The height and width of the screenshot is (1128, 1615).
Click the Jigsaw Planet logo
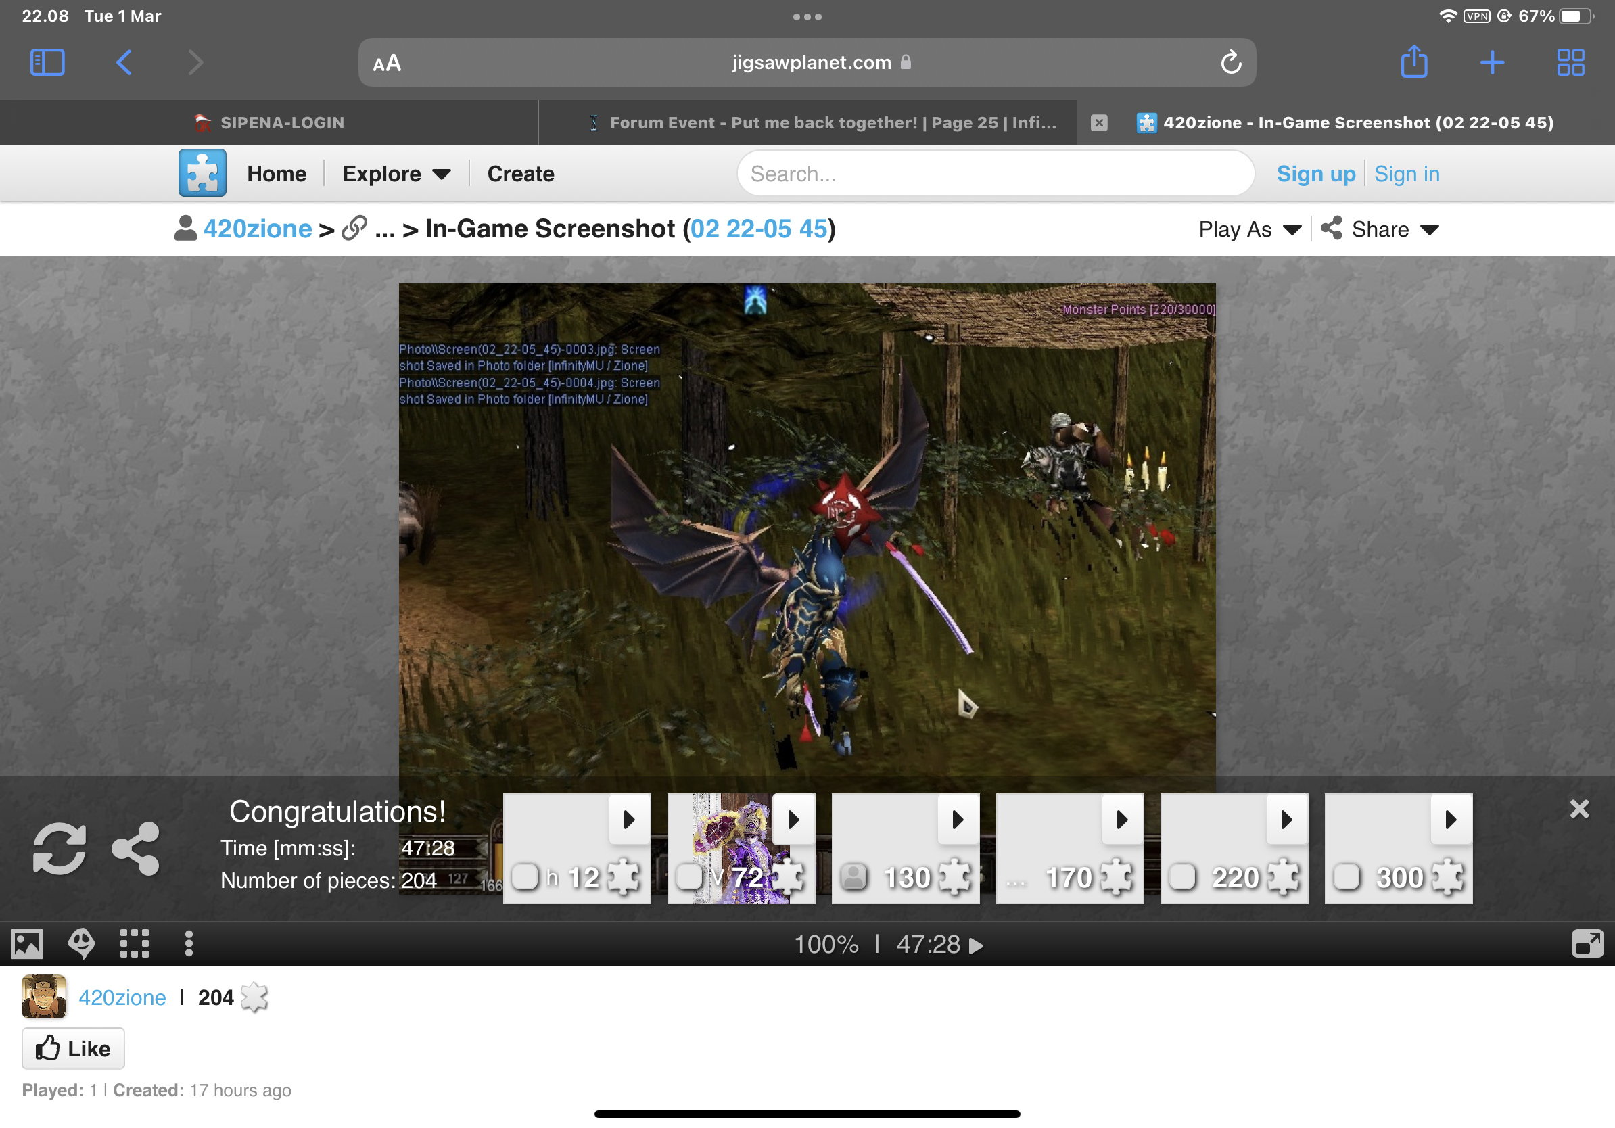click(x=203, y=173)
